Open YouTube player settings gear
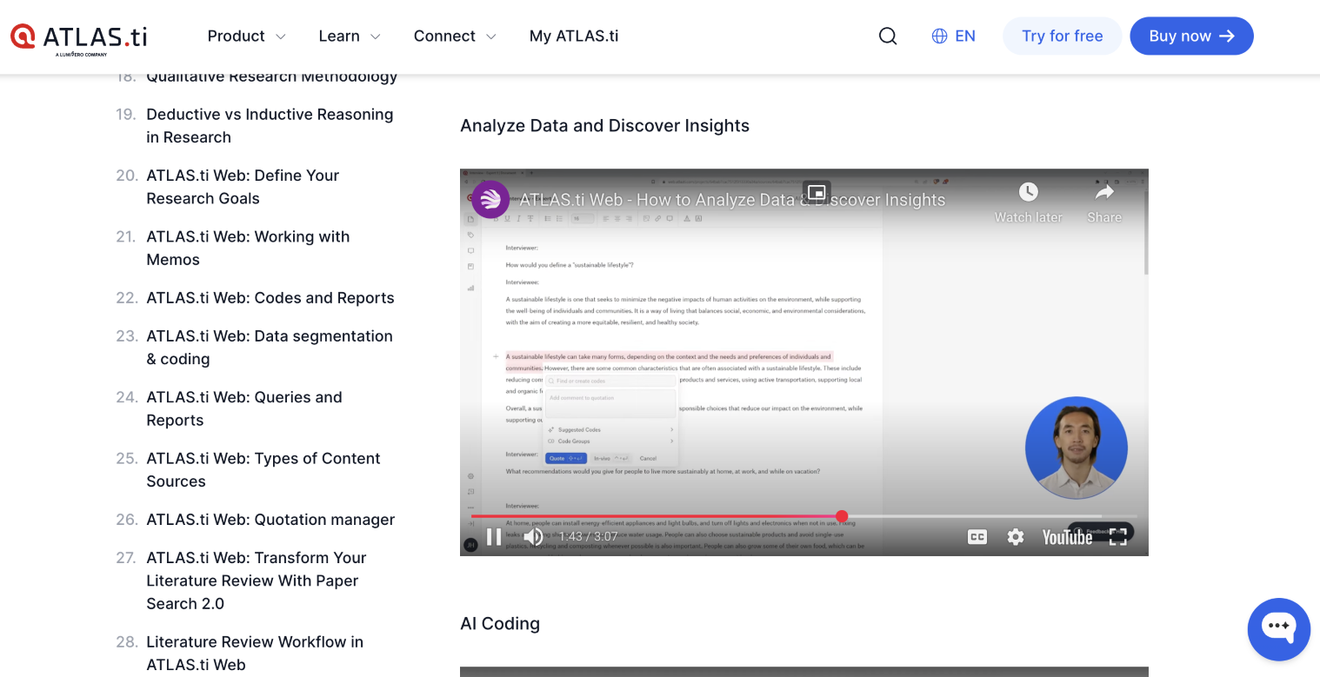The height and width of the screenshot is (677, 1320). [x=1016, y=537]
